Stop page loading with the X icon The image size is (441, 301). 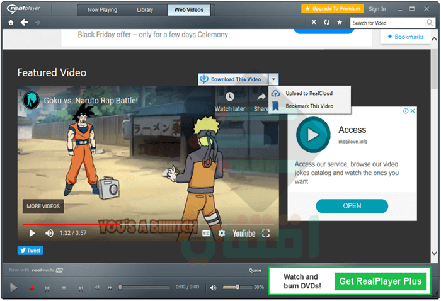tap(314, 22)
